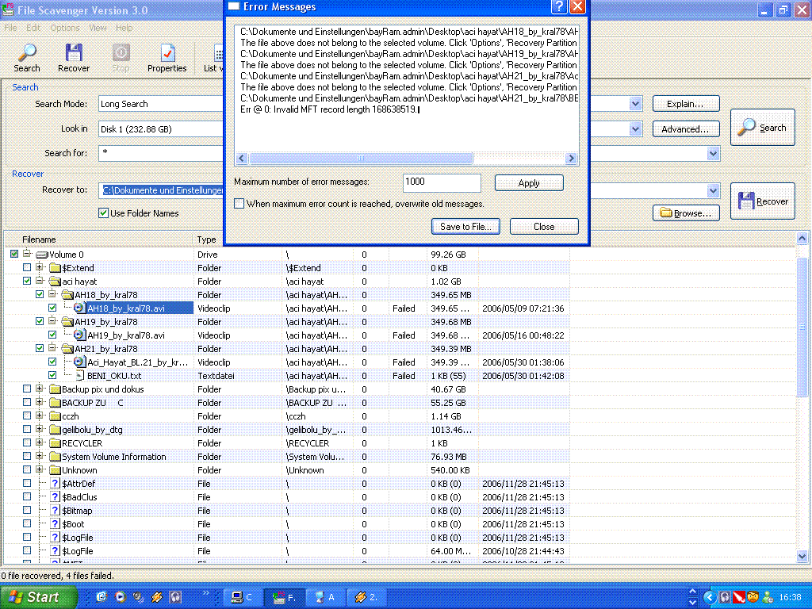The width and height of the screenshot is (812, 609).
Task: Click the error list scroll right arrow
Action: point(571,158)
